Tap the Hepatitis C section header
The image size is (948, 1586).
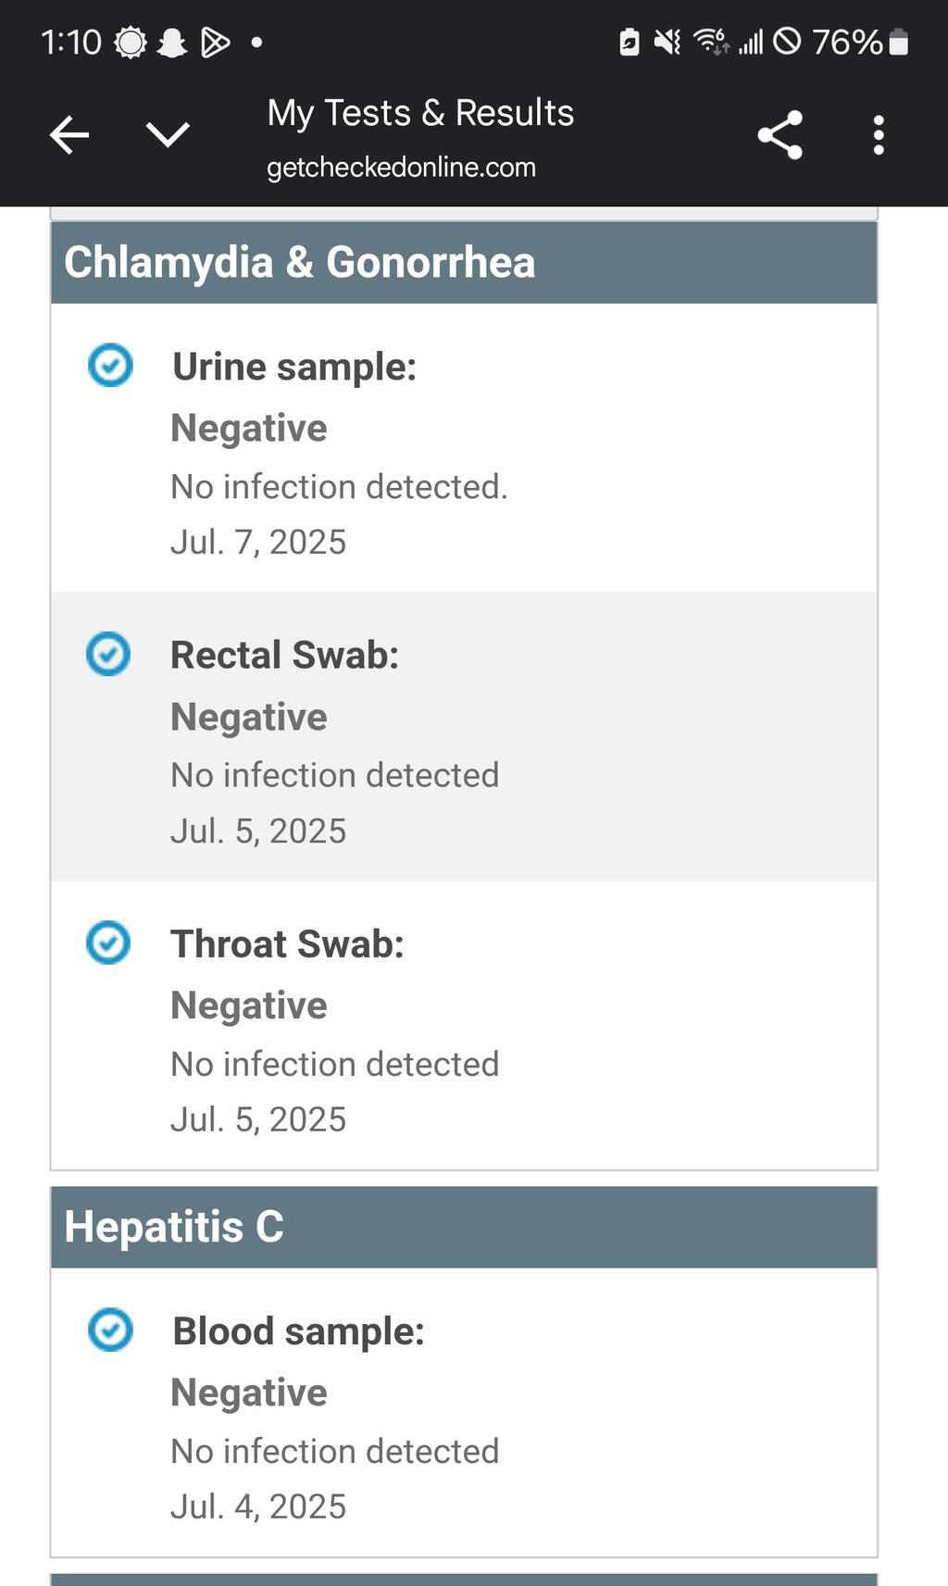pos(464,1227)
